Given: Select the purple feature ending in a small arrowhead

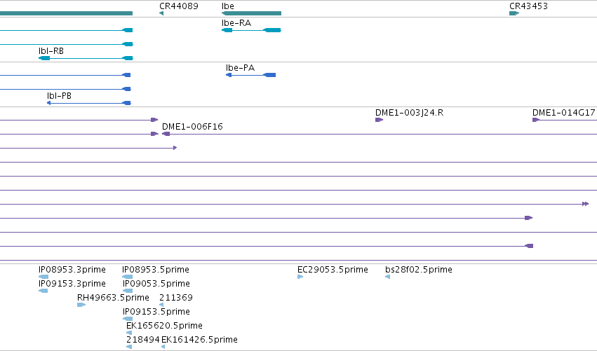Looking at the screenshot, I should [x=175, y=148].
